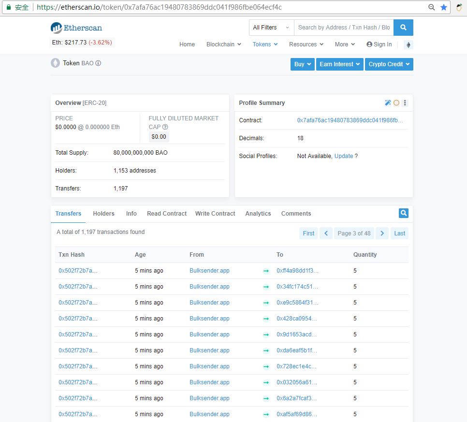The width and height of the screenshot is (467, 422).
Task: Click the info icon next to Token BAO
Action: pyautogui.click(x=98, y=63)
